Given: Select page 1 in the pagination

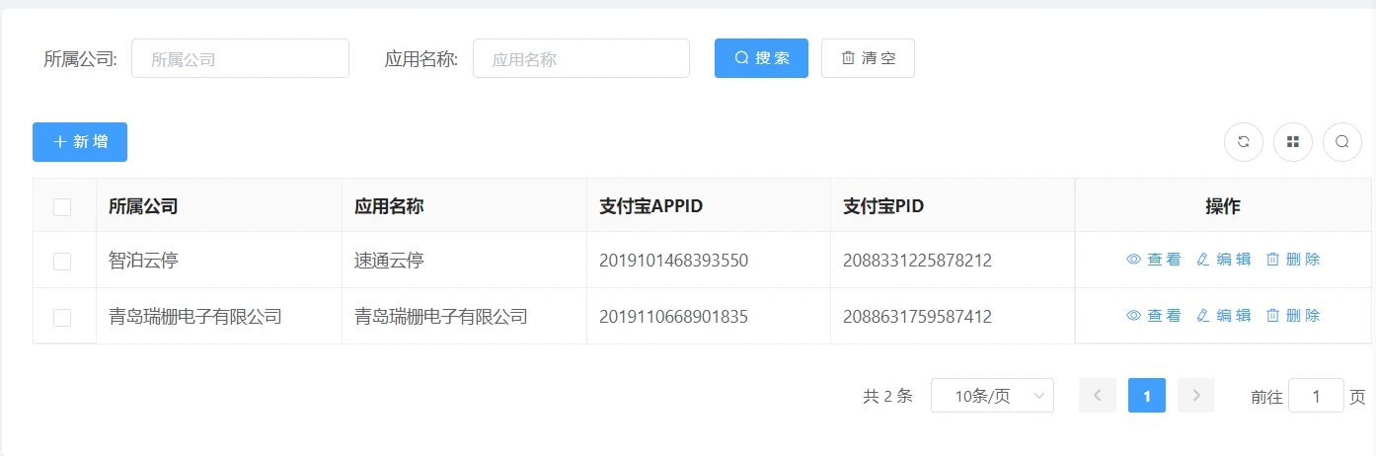Looking at the screenshot, I should tap(1147, 396).
